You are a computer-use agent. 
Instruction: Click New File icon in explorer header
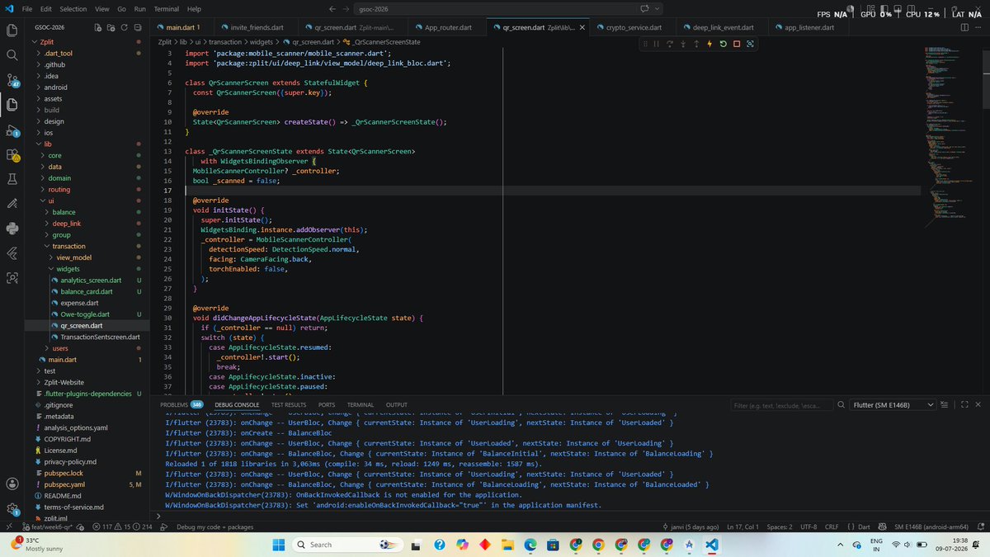[x=99, y=27]
